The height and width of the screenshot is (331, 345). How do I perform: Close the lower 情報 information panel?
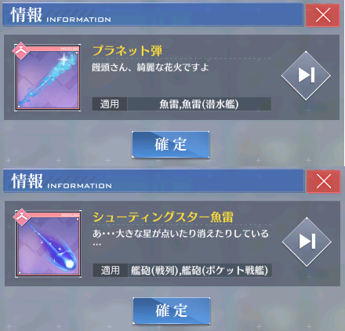pyautogui.click(x=323, y=181)
